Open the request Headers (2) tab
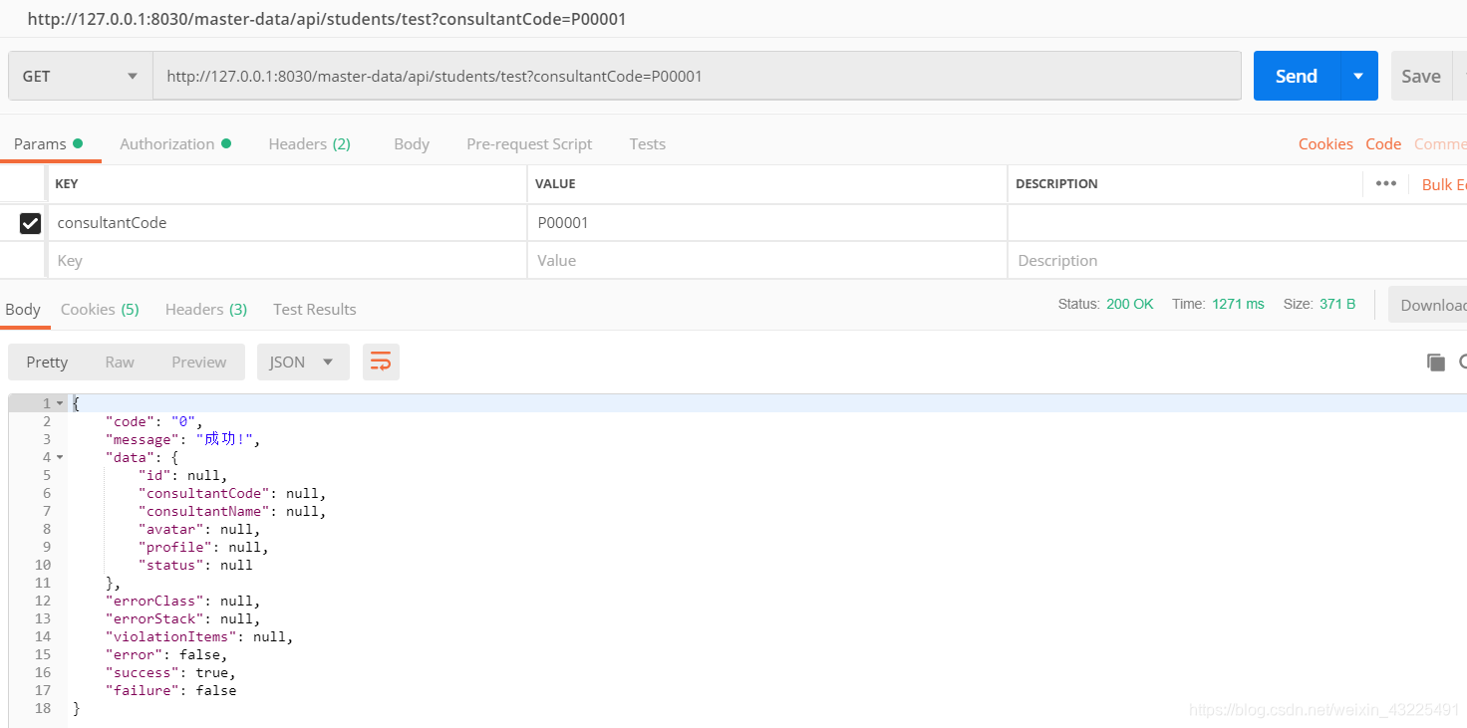The width and height of the screenshot is (1467, 728). point(309,143)
